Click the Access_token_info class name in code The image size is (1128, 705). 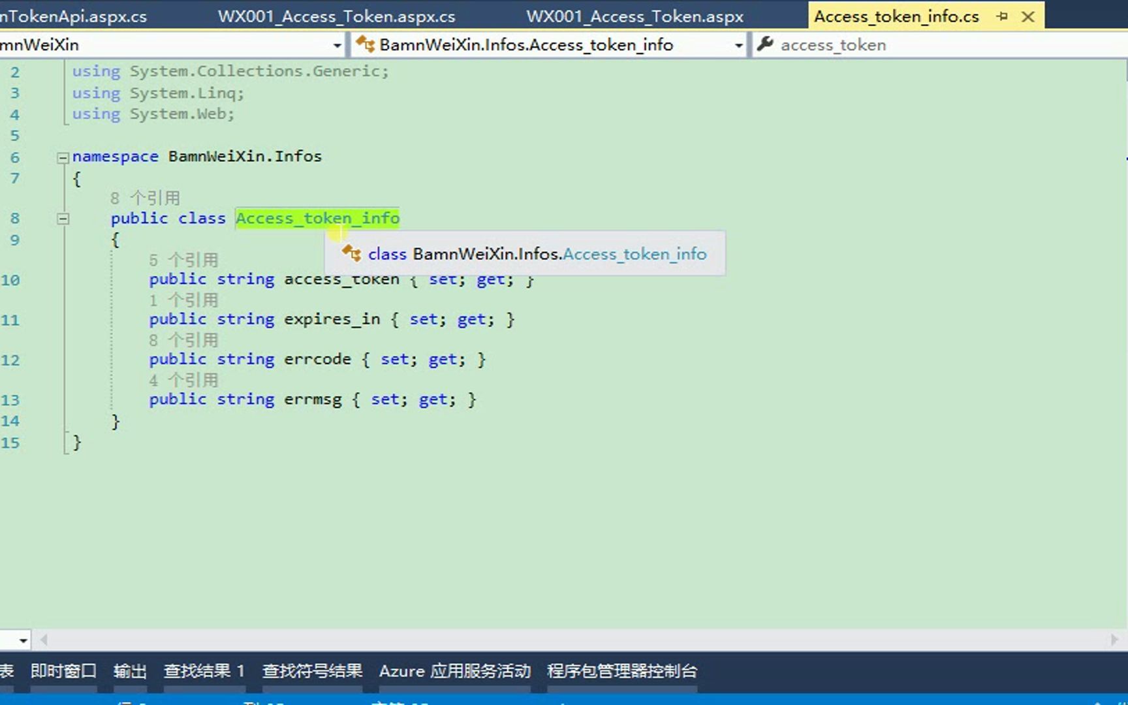(318, 218)
